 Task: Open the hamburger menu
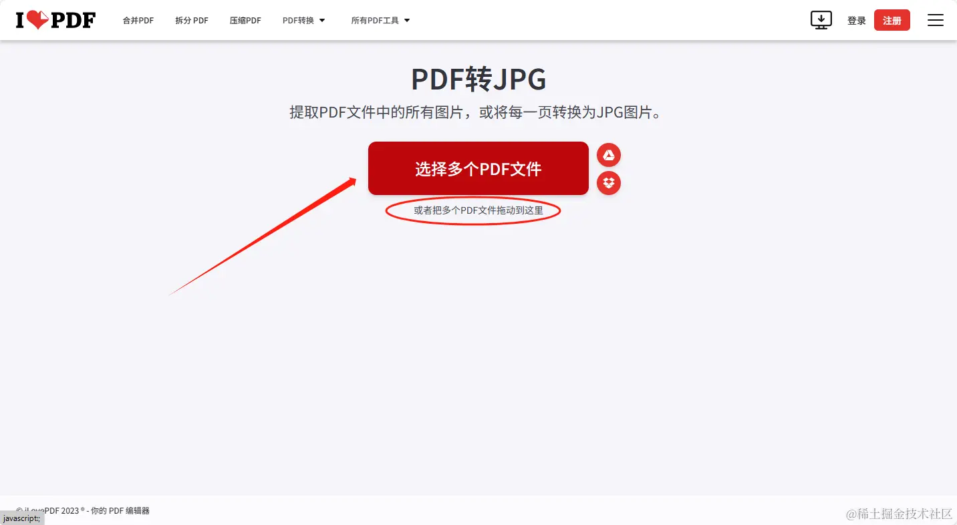pos(935,20)
